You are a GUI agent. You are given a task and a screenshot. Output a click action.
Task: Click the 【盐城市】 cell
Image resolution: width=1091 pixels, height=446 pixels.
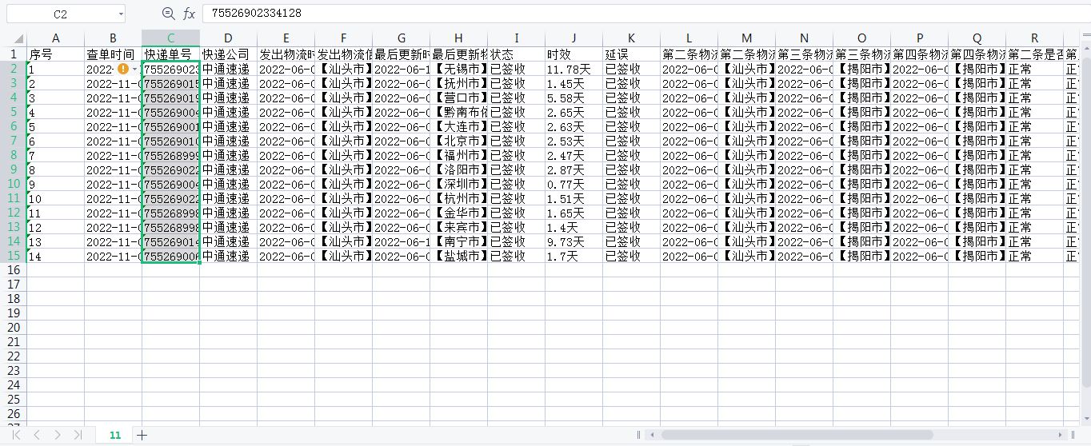tap(458, 256)
